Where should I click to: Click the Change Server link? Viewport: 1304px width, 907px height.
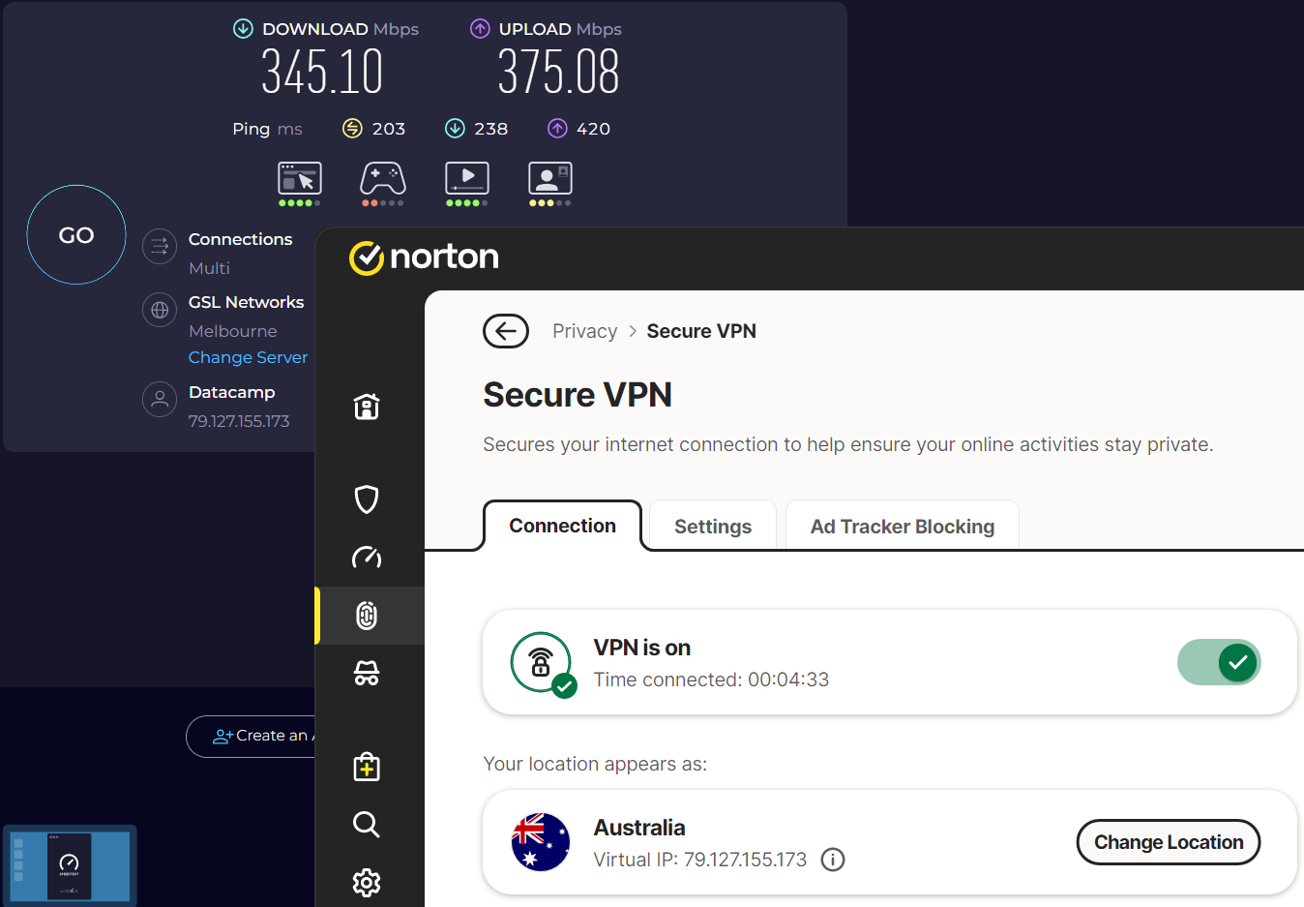[248, 357]
